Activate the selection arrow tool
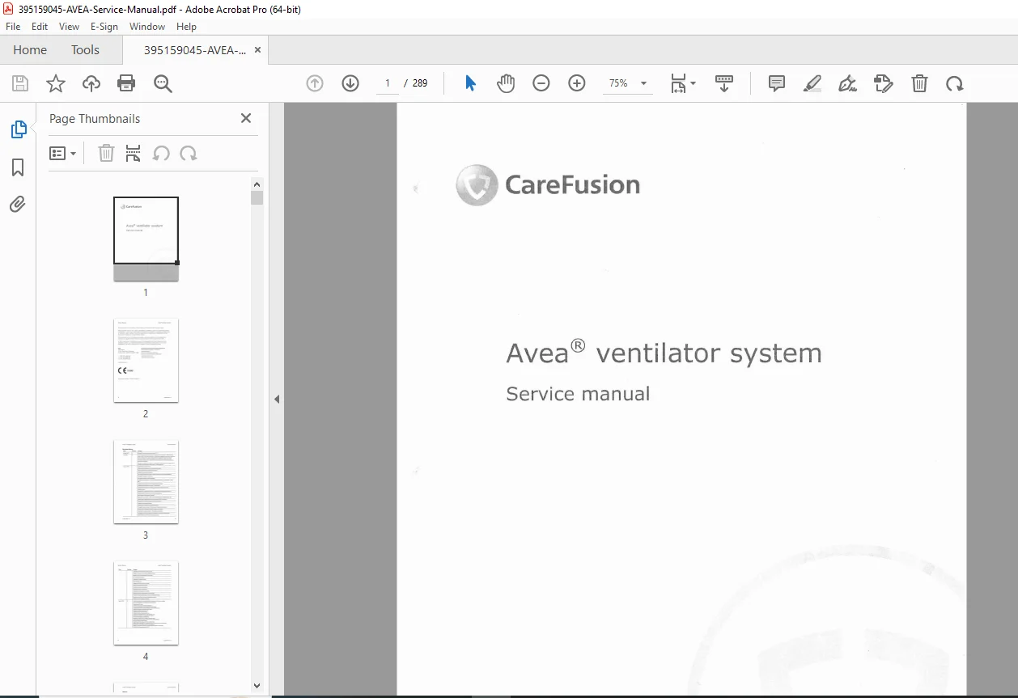1018x698 pixels. point(470,83)
